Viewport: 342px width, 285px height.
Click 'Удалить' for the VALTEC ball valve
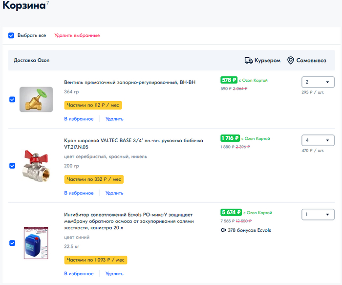point(114,193)
